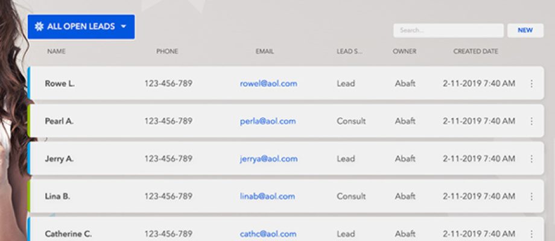The height and width of the screenshot is (241, 555).
Task: Click the NEW lead button
Action: (525, 30)
